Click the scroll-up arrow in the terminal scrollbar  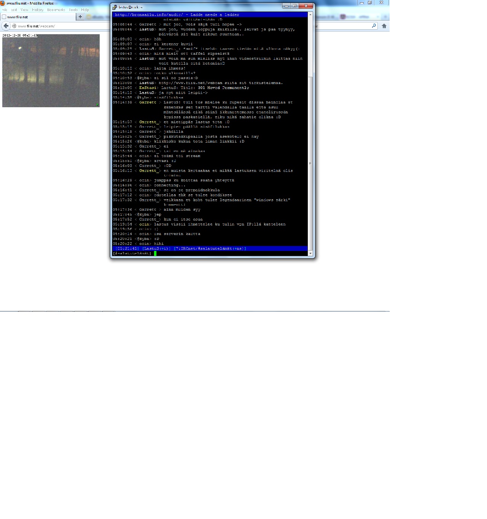tap(310, 14)
